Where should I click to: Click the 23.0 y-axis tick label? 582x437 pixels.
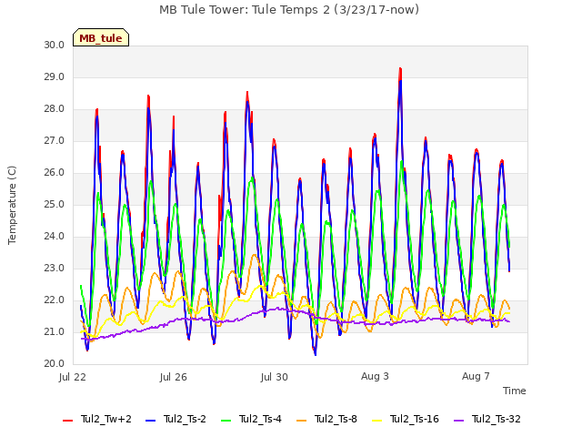(55, 269)
